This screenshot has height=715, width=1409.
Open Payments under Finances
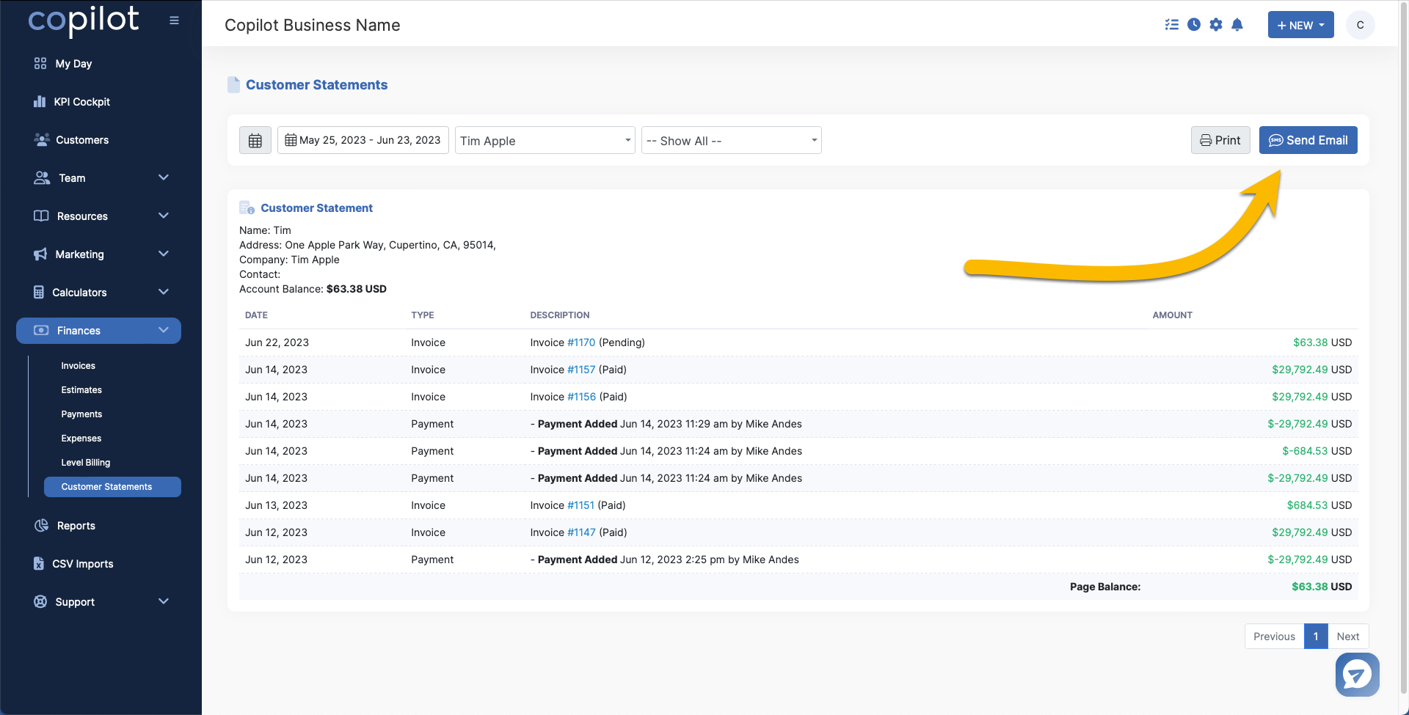[81, 414]
